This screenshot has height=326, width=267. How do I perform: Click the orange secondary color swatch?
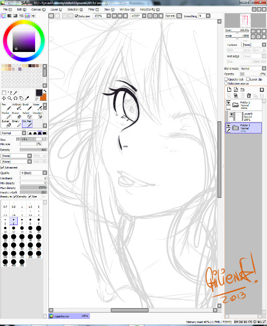pos(44,98)
